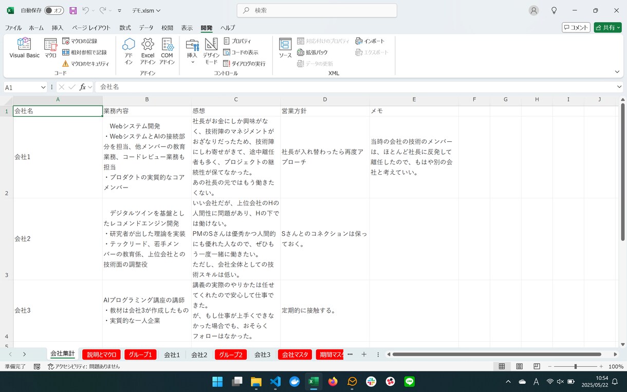Open COM Add-ins dialog
Viewport: 627px width, 392px height.
(x=167, y=51)
